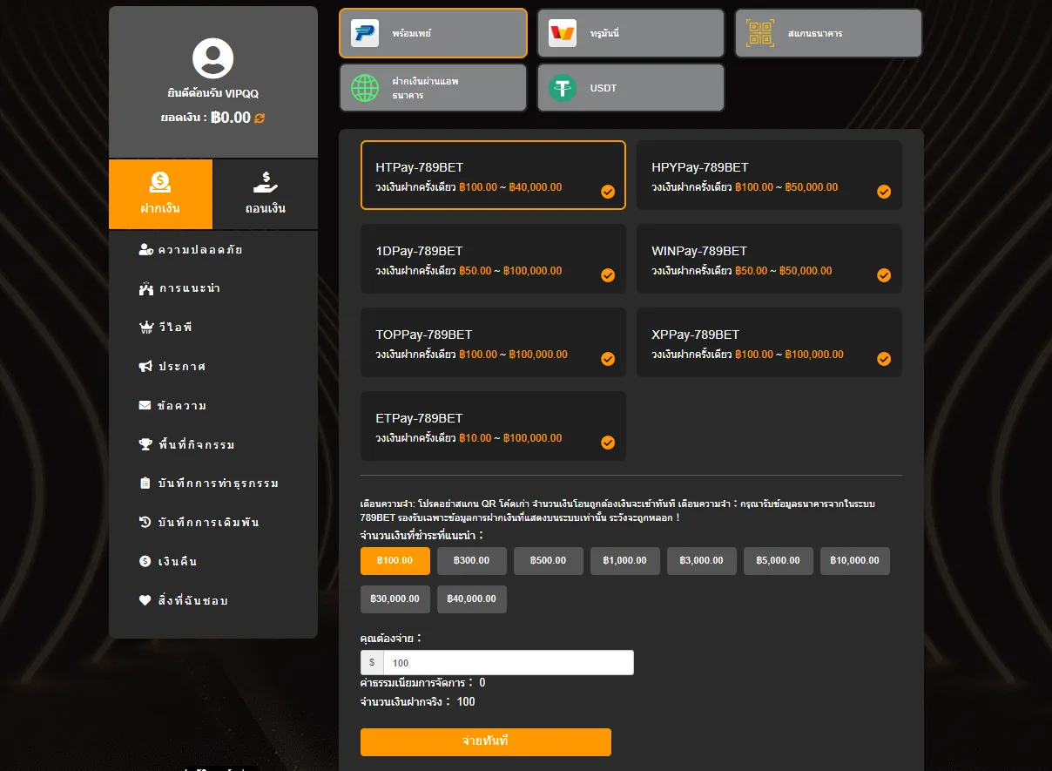Click the payment amount input field
1052x771 pixels.
pyautogui.click(x=508, y=663)
